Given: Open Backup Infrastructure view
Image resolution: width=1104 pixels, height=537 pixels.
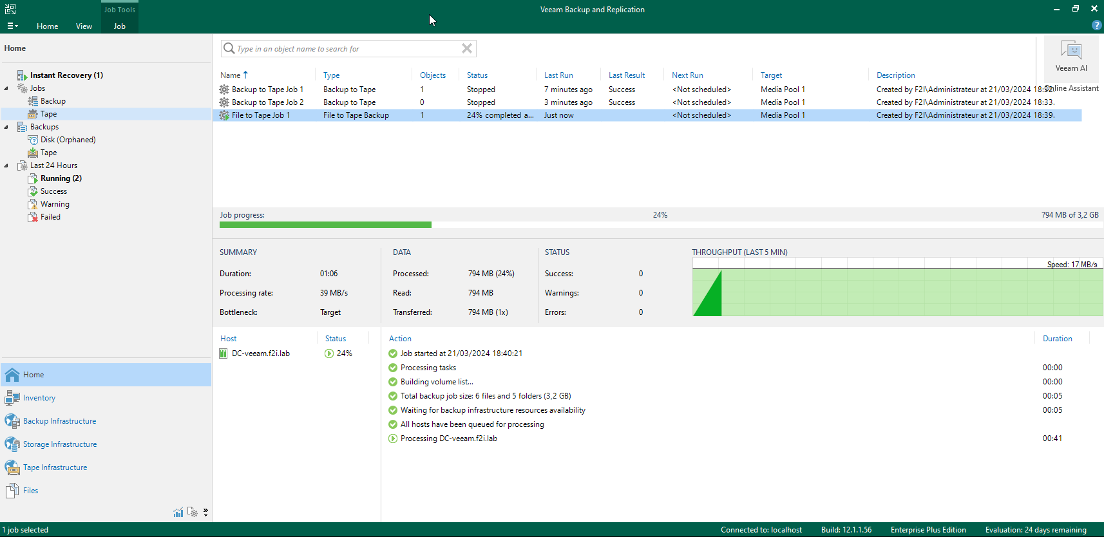Looking at the screenshot, I should pyautogui.click(x=60, y=421).
